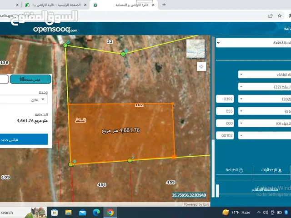Click the label 22 on the map
Image resolution: width=291 pixels, height=218 pixels.
point(110,42)
